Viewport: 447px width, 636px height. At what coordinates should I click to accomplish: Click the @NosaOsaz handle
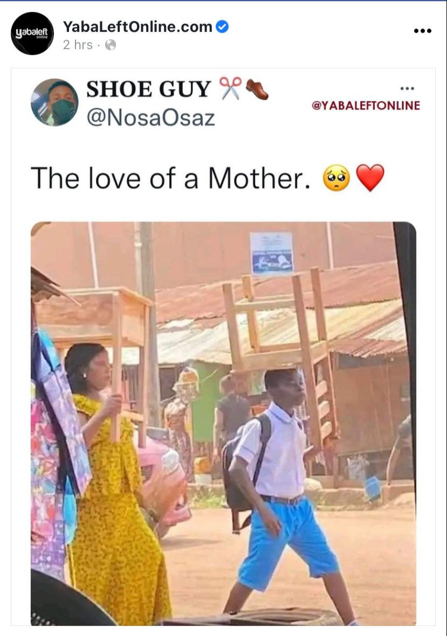click(150, 118)
